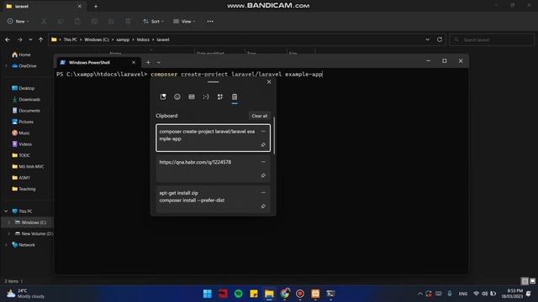
Task: Go forward in File Explorer
Action: [19, 39]
